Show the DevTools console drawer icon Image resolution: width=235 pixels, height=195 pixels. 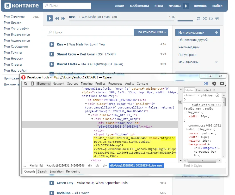pos(206,84)
